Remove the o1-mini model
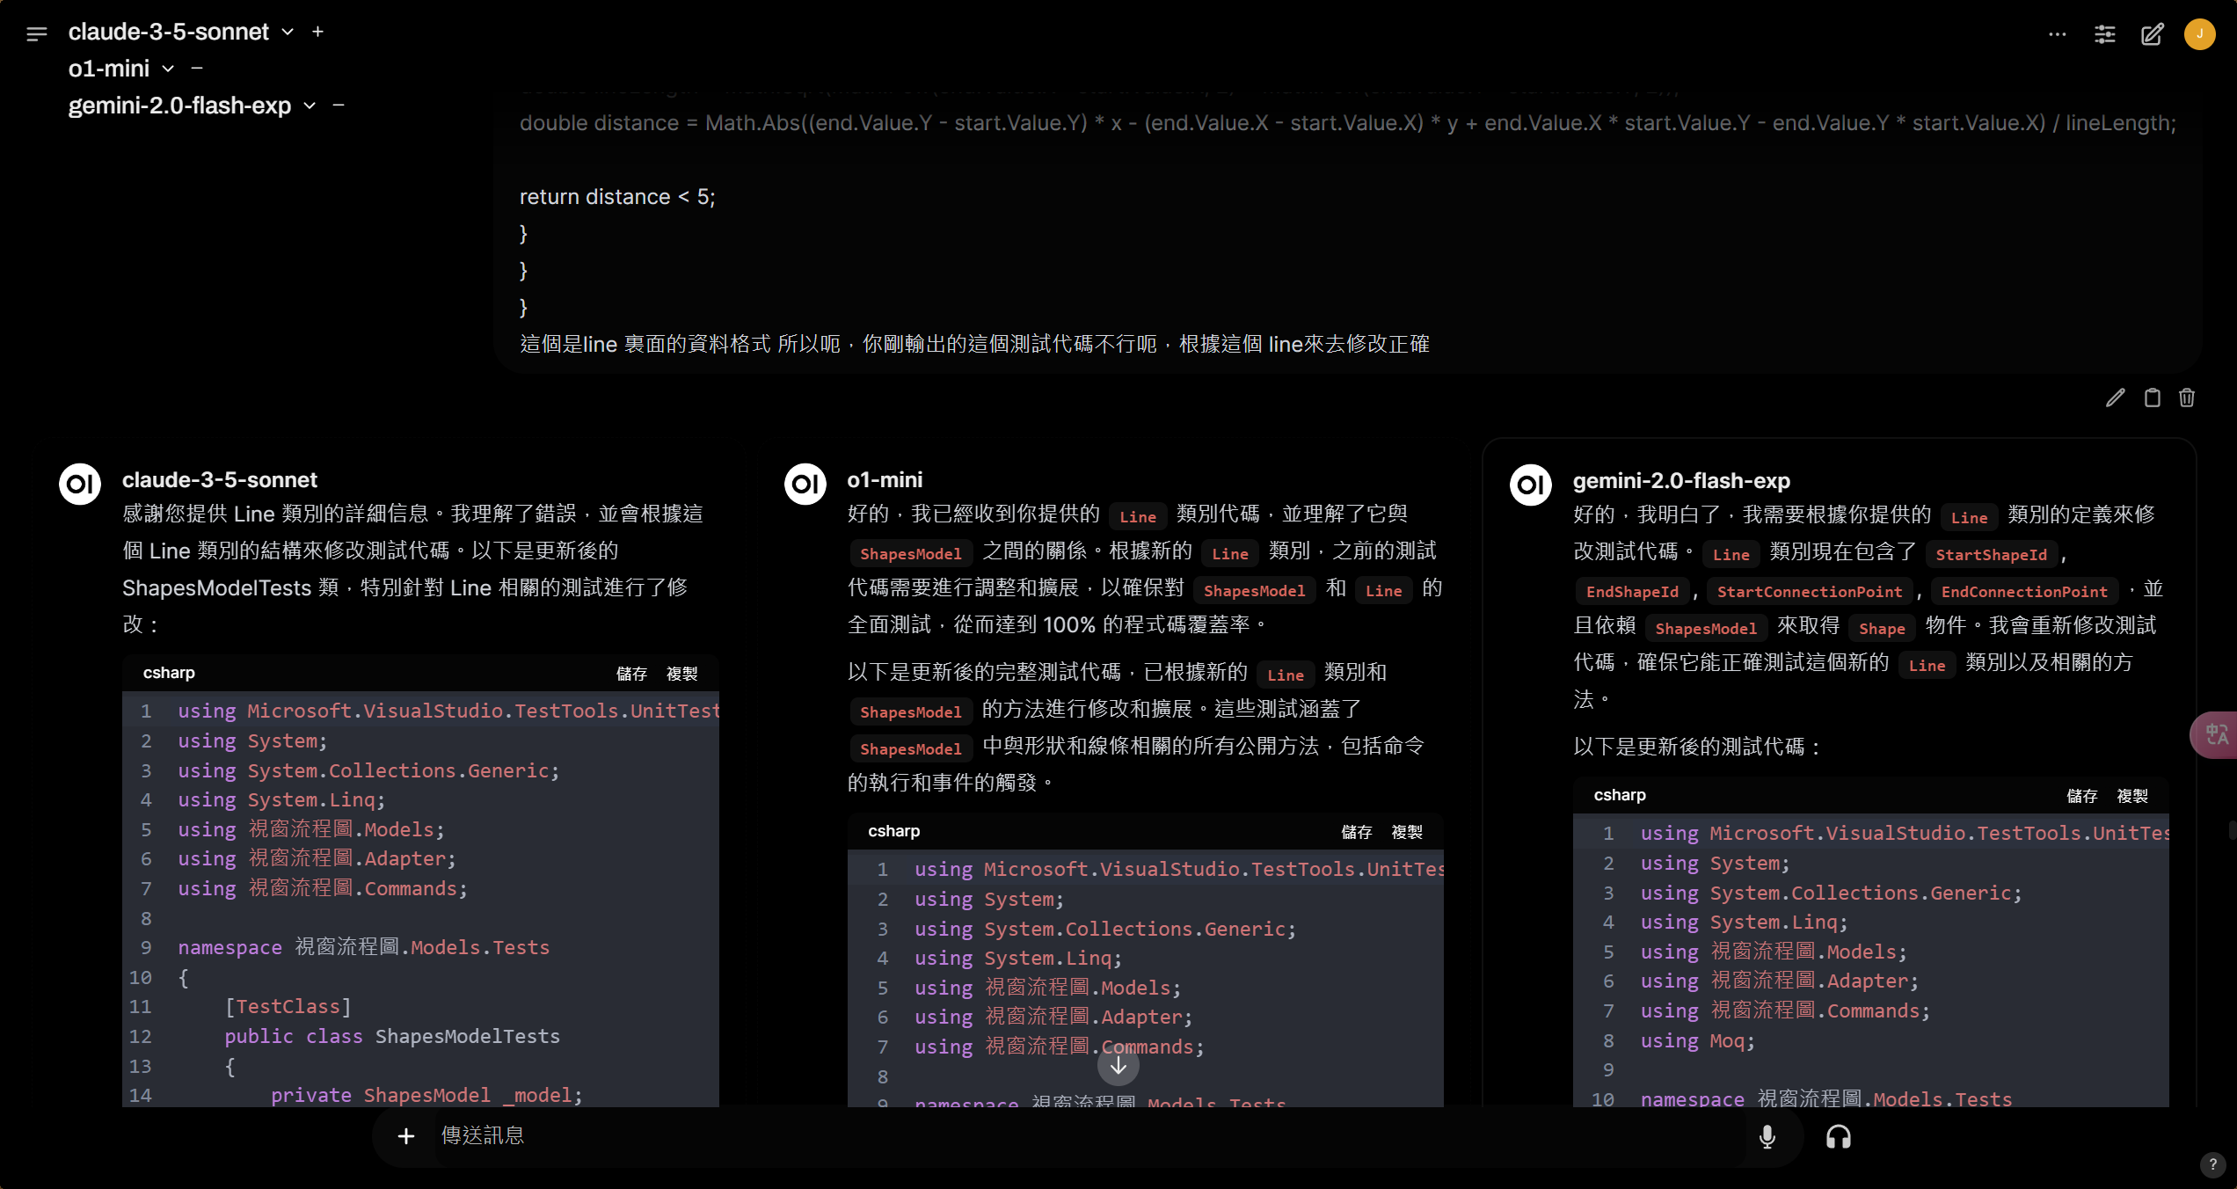Image resolution: width=2237 pixels, height=1189 pixels. (x=197, y=68)
